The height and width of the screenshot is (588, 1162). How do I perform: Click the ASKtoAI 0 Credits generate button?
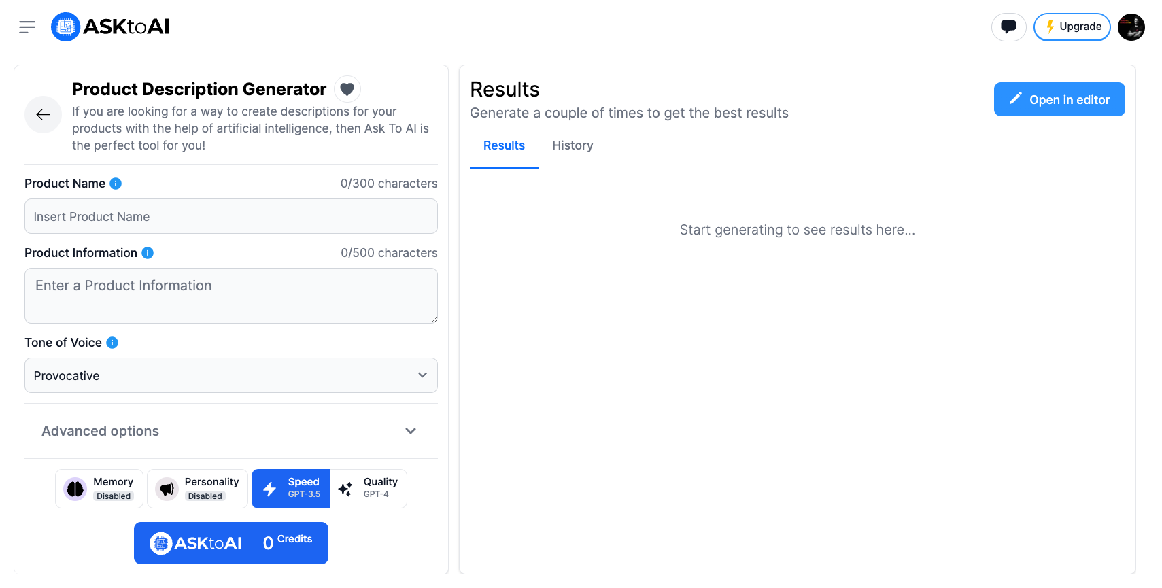pyautogui.click(x=231, y=543)
